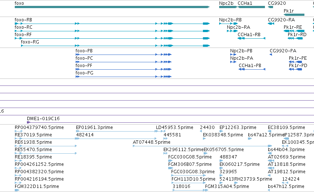Click EST EC38109.5prime
314x192 pixels.
click(x=287, y=128)
